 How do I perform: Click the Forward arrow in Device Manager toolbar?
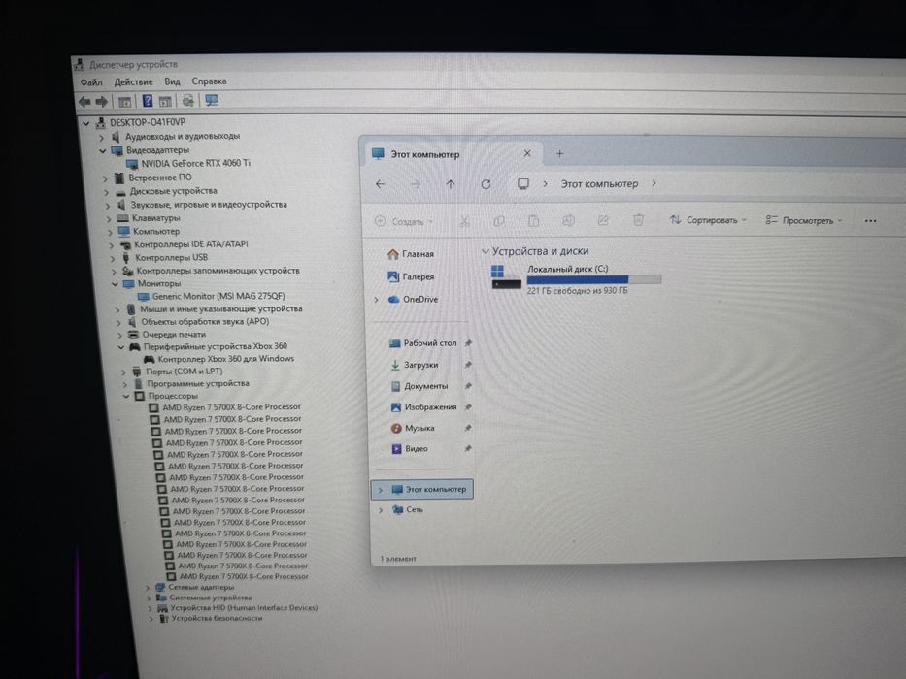click(x=102, y=102)
